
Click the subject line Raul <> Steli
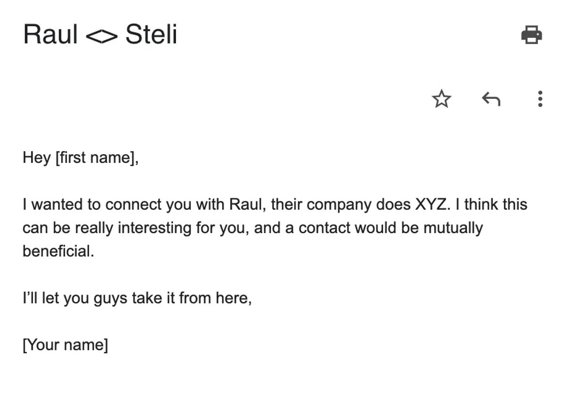[x=100, y=35]
